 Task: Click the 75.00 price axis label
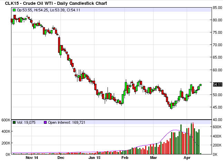(x=217, y=32)
